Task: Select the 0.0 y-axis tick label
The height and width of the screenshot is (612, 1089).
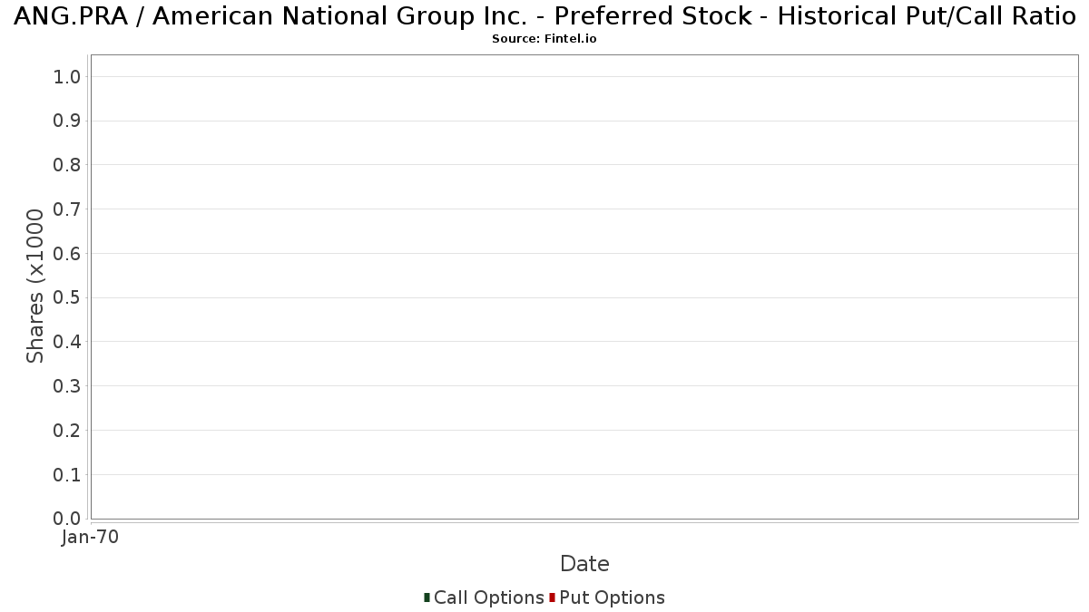Action: 67,519
